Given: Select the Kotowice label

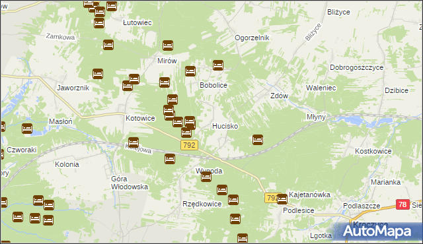Looking at the screenshot, I should 140,118.
